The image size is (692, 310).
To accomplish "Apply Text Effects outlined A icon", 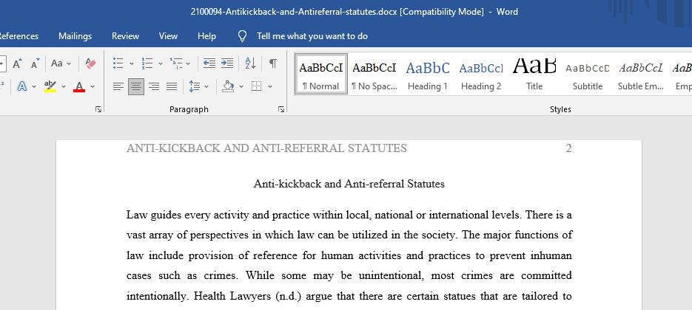I will [x=22, y=86].
